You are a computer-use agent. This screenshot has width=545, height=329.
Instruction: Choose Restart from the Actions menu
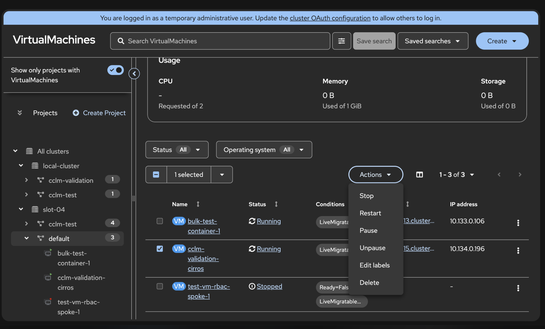(370, 213)
